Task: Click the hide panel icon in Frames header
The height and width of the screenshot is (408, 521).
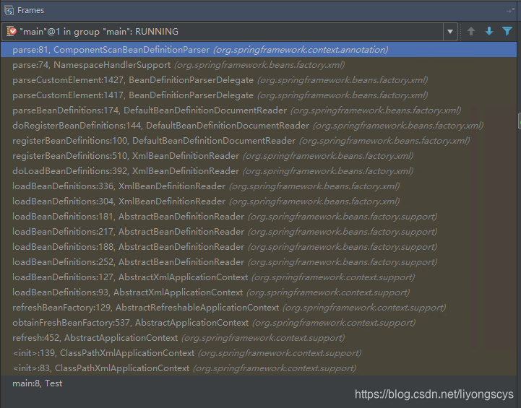Action: click(x=510, y=11)
